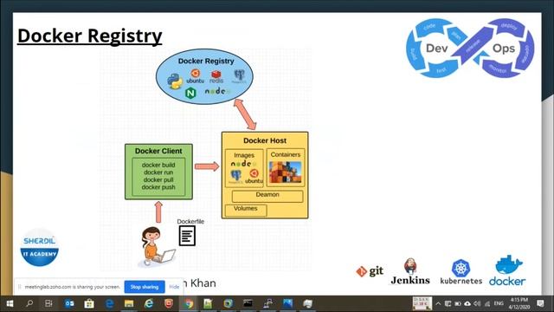Open the Action Center notifications icon
The height and width of the screenshot is (312, 554).
pos(540,303)
